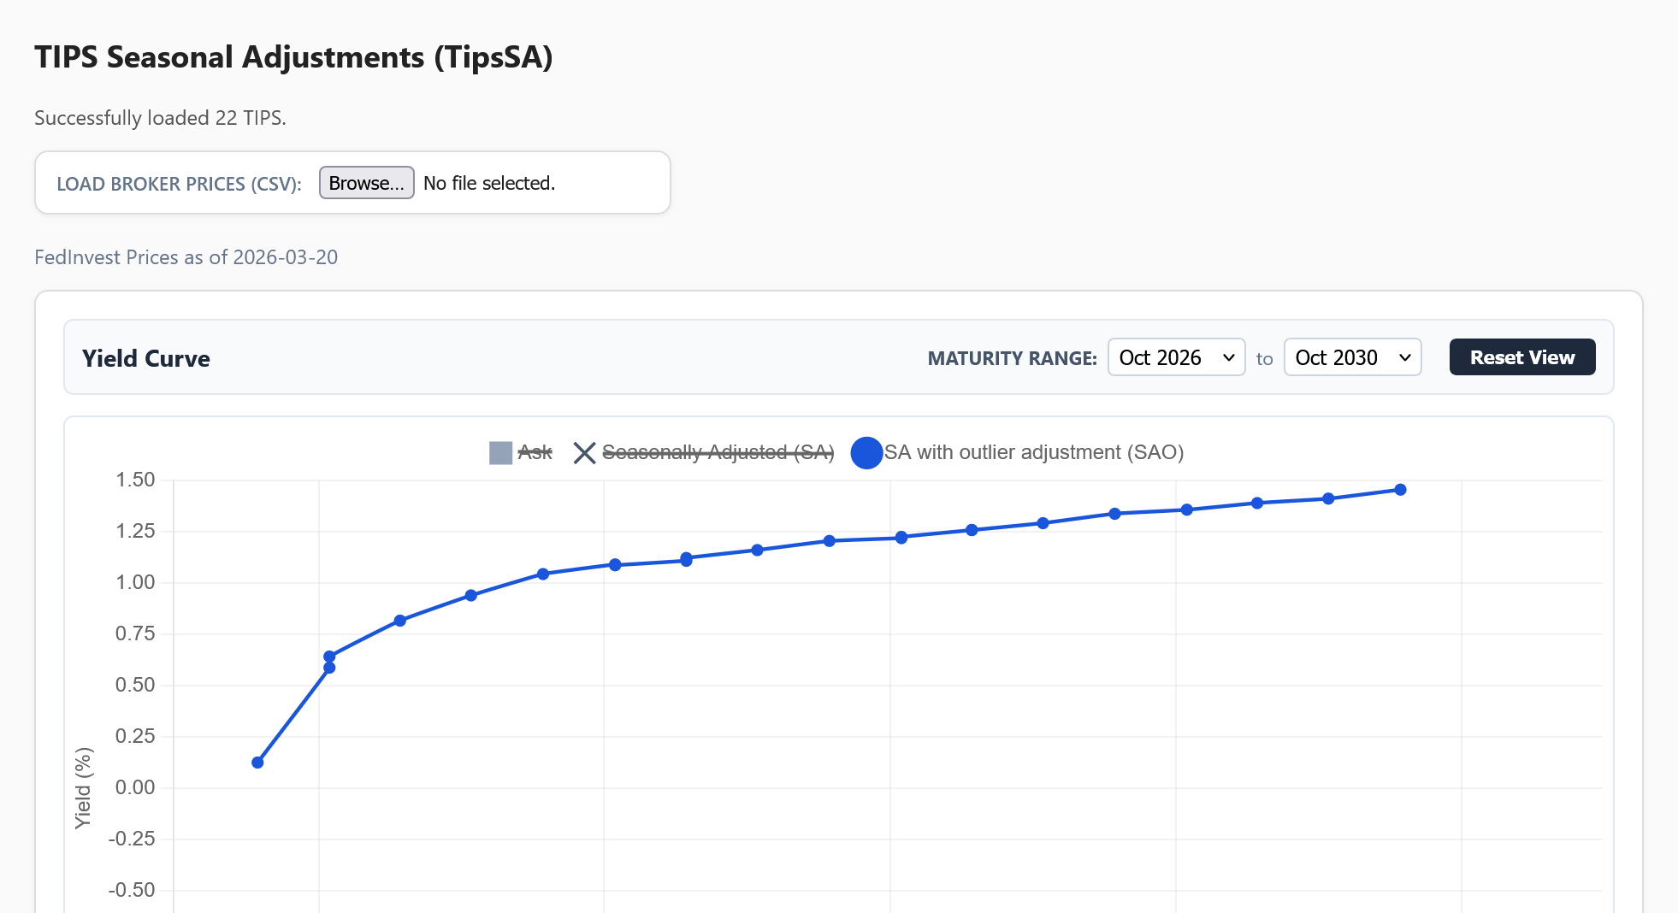Click Browse... to load broker prices
1678x913 pixels.
pos(366,183)
